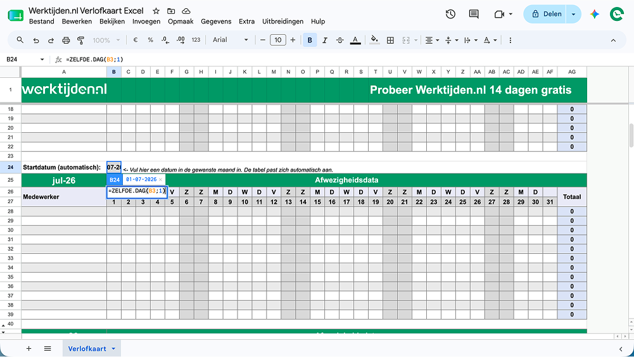Screen dimensions: 634x357
Task: Open version history clock icon
Action: 450,14
